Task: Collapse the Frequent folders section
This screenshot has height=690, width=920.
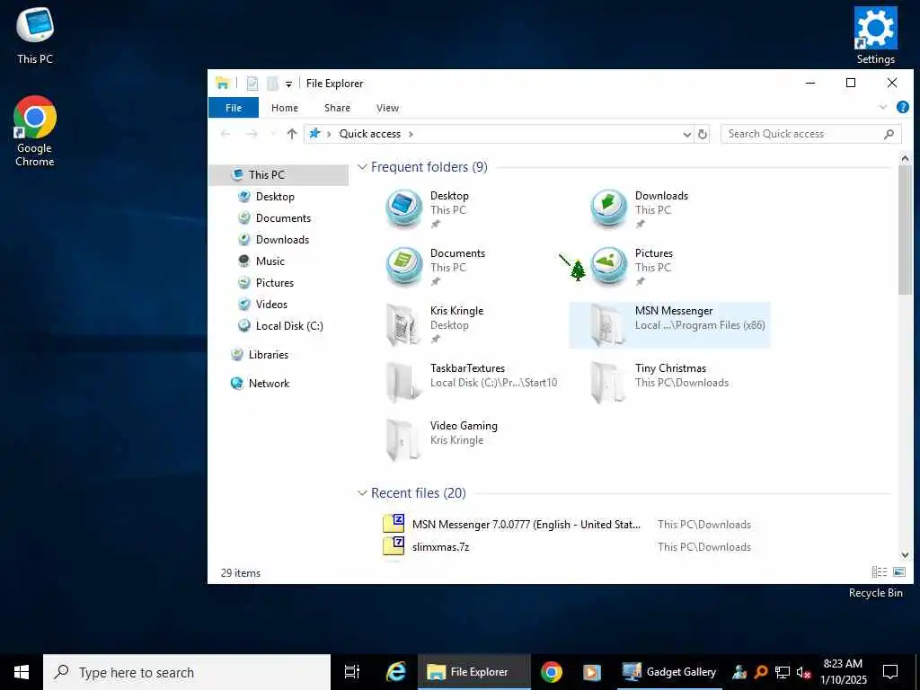Action: (x=362, y=166)
